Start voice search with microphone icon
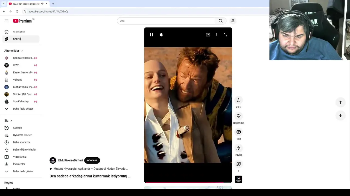Image resolution: width=350 pixels, height=196 pixels. 233,21
